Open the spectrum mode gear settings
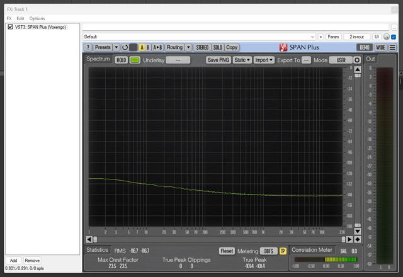Viewport: 403px width, 277px height. [357, 60]
